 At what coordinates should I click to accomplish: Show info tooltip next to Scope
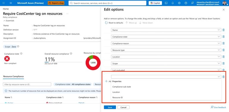click(x=18, y=46)
